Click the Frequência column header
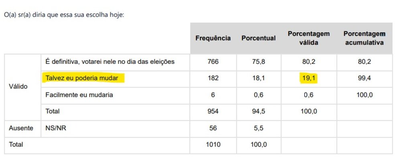The height and width of the screenshot is (160, 401). 213,38
